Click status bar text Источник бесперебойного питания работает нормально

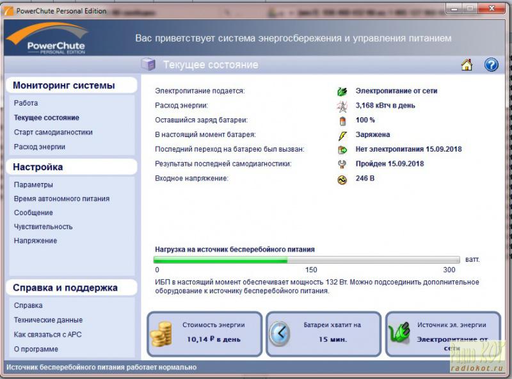pyautogui.click(x=102, y=367)
